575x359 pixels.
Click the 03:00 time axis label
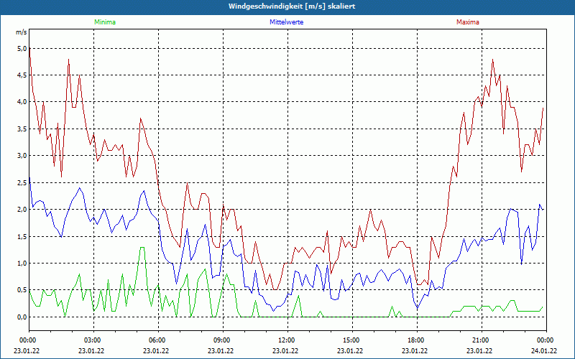(x=93, y=340)
